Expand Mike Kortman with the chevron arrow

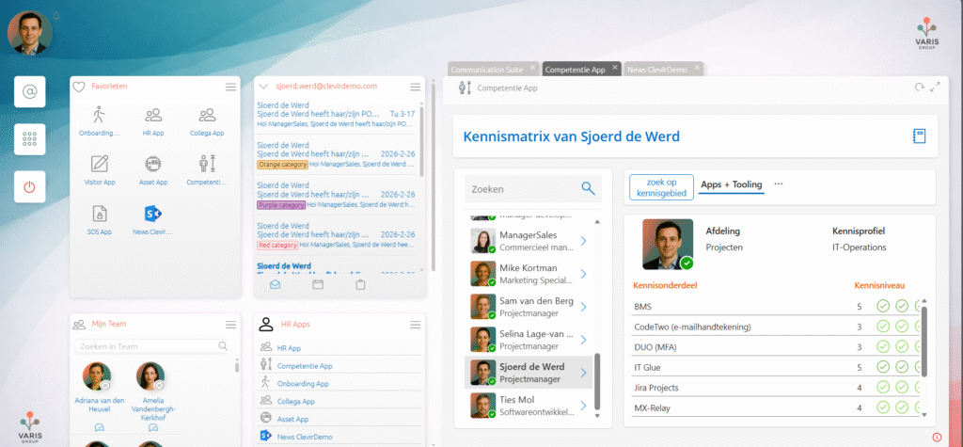coord(584,273)
